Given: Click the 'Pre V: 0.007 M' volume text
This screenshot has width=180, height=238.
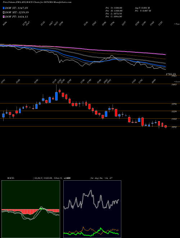Looking at the screenshot, I should (143, 11).
